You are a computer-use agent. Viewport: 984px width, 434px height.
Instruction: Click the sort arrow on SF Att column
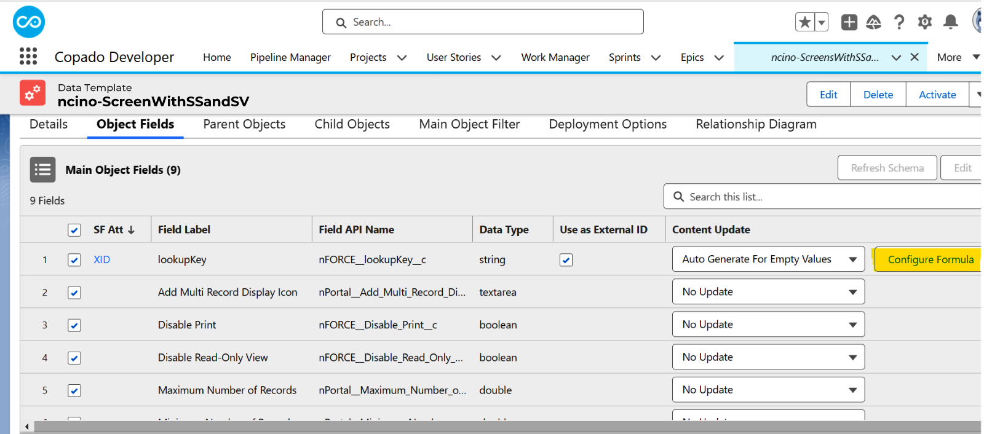tap(131, 230)
